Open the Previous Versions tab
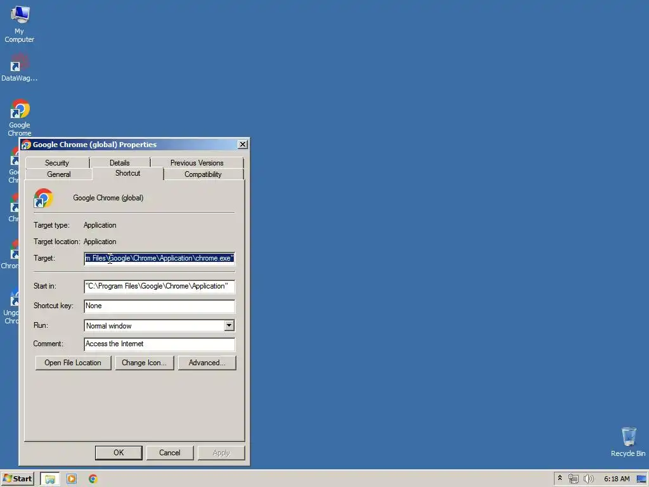 coord(197,163)
